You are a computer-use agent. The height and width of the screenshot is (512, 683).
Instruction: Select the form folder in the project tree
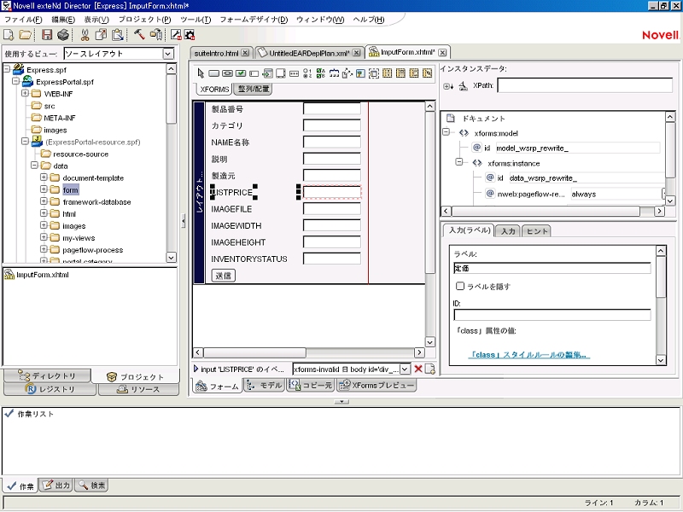[x=70, y=189]
